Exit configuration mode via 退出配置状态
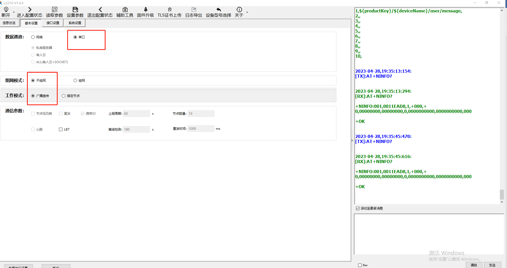The width and height of the screenshot is (507, 268). (x=100, y=10)
